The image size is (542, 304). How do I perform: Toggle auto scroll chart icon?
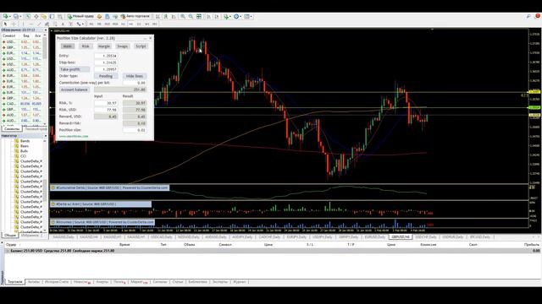(209, 16)
